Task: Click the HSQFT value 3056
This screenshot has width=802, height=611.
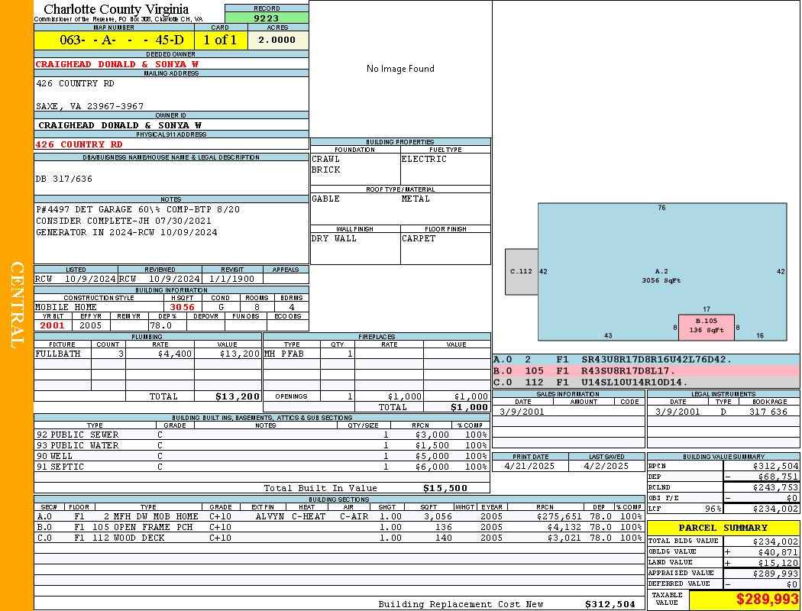Action: point(182,307)
